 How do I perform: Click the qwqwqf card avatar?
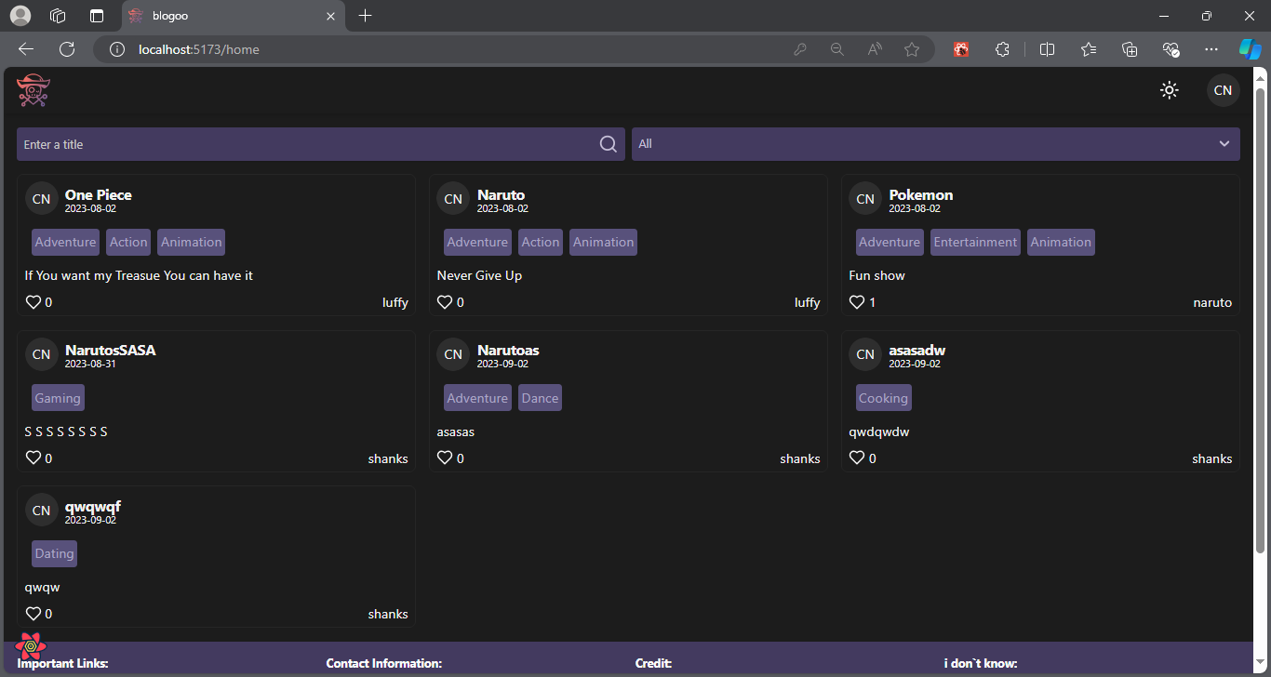(x=41, y=511)
